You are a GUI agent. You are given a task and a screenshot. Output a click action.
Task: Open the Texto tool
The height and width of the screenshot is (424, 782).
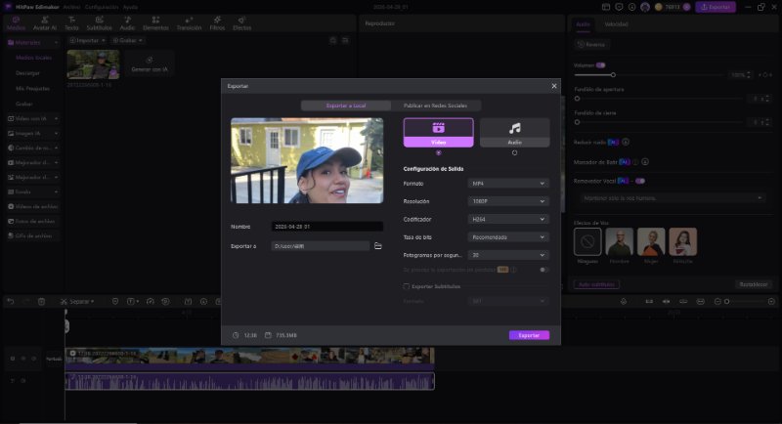click(x=71, y=23)
